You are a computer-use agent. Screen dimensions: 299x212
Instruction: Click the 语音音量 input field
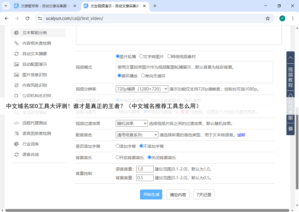tap(145, 169)
